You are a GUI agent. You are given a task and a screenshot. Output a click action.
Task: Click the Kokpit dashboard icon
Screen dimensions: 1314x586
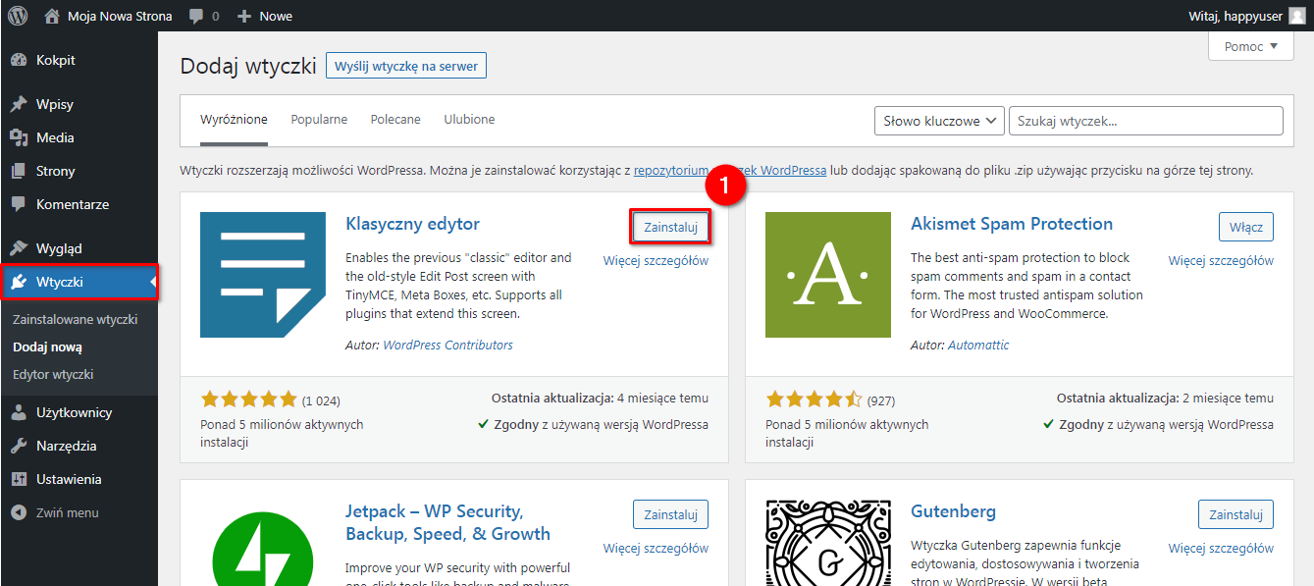(19, 60)
